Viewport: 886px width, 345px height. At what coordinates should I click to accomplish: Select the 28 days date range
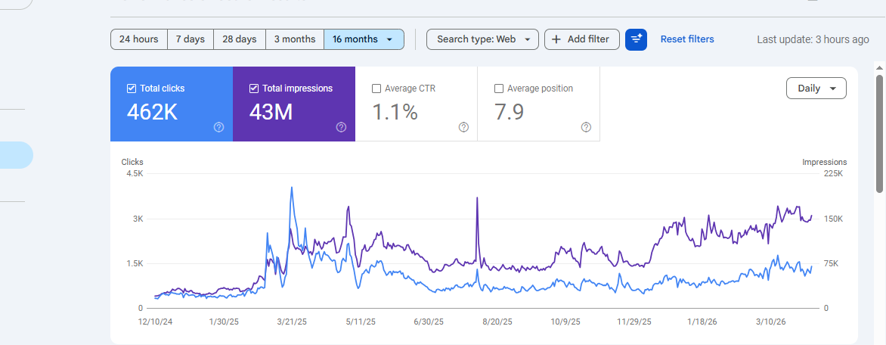240,39
